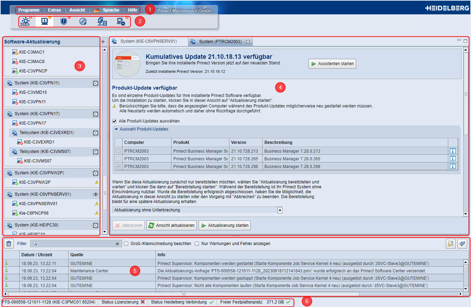Collapse System (KIE-HEIPC30) group
471x307 pixels.
[x=96, y=225]
